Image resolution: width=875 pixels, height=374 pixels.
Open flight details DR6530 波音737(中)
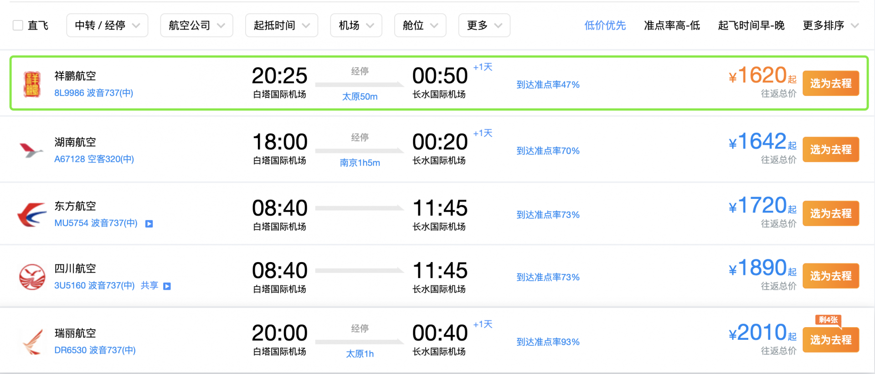point(95,350)
